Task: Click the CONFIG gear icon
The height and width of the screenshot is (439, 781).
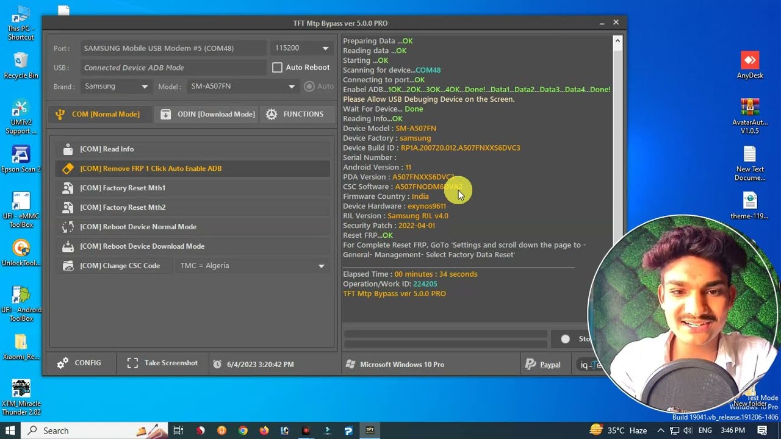Action: 62,363
